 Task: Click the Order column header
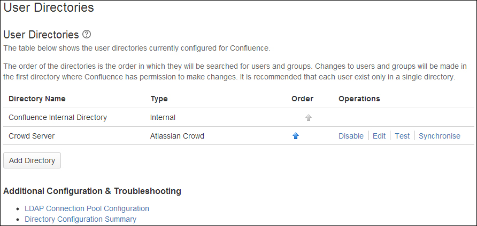[x=302, y=99]
